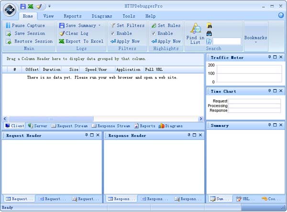Select the Response Stream tab
Viewport: 287px width, 212px height.
pos(110,126)
